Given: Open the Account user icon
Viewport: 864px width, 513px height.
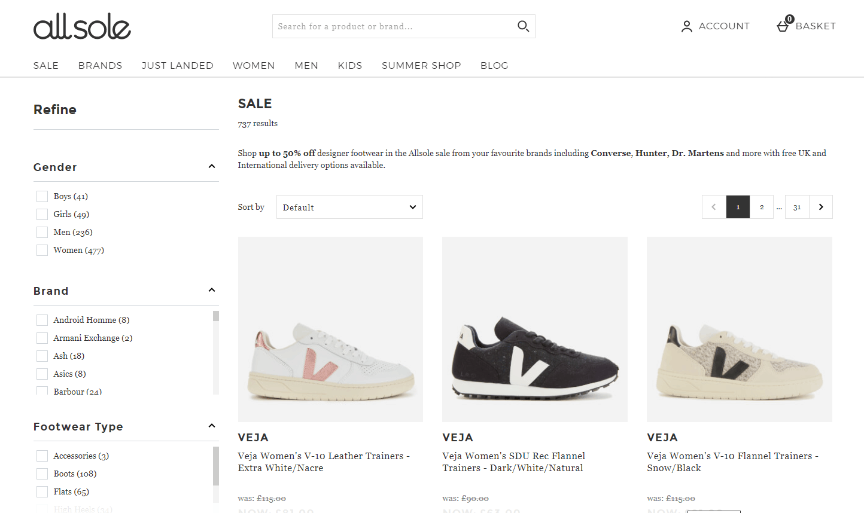Looking at the screenshot, I should point(687,26).
